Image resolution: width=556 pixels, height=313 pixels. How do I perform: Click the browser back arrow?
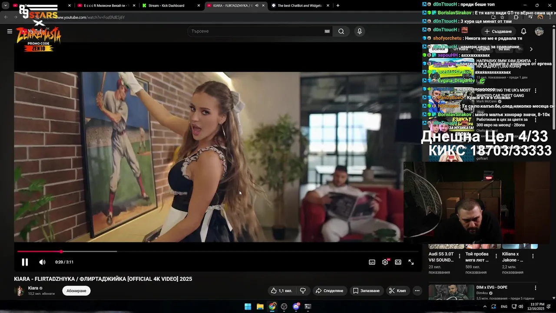click(6, 17)
